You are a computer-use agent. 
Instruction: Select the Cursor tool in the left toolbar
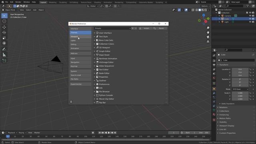click(4, 21)
